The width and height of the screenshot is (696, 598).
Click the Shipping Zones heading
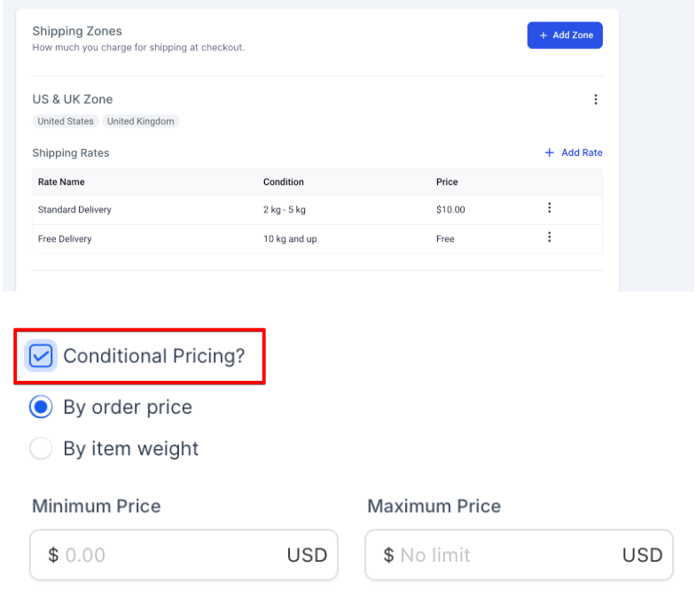point(77,32)
